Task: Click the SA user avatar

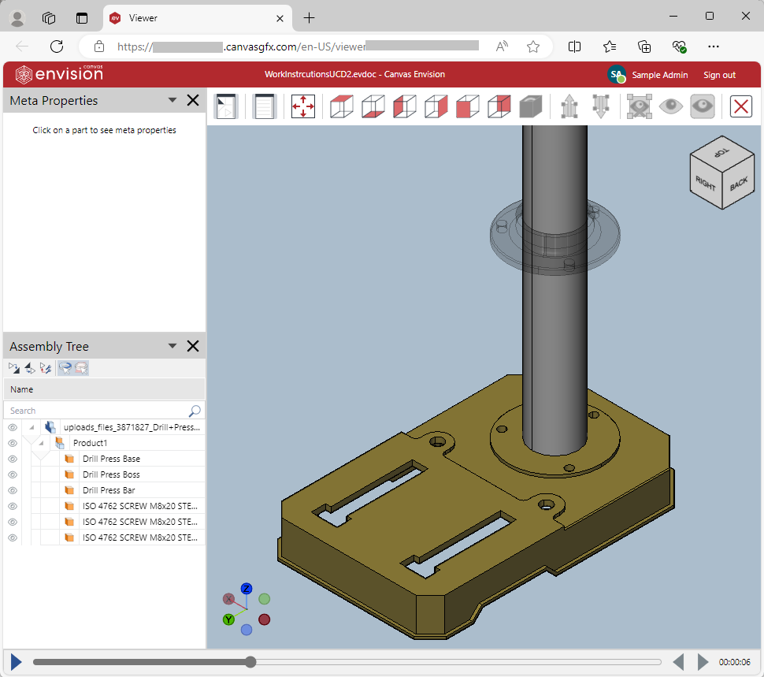Action: pyautogui.click(x=617, y=75)
